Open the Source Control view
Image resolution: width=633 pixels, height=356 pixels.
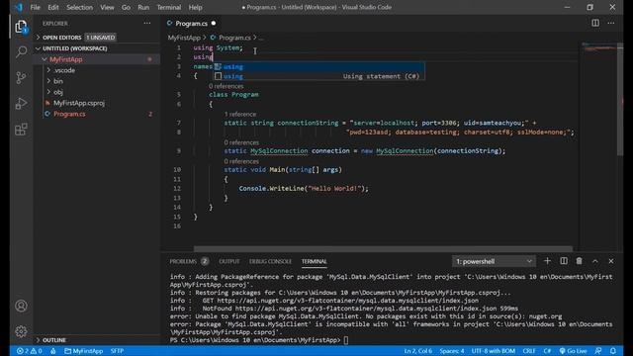pos(21,77)
